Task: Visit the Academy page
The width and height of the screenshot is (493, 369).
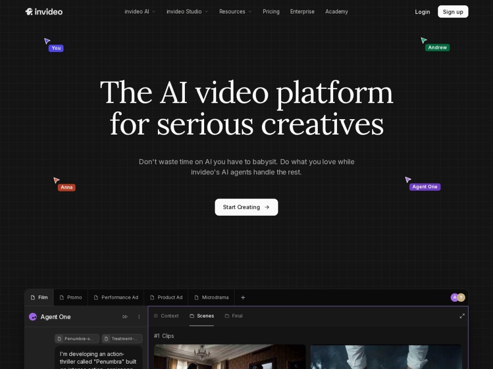Action: tap(337, 12)
